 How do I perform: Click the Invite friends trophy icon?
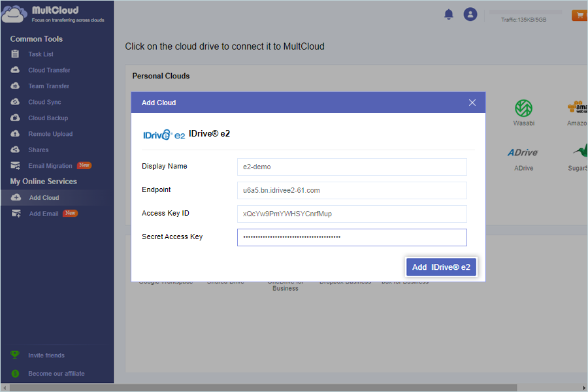coord(14,355)
